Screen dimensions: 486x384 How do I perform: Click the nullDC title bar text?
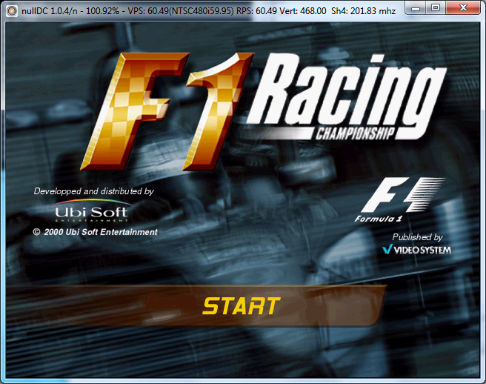(209, 11)
